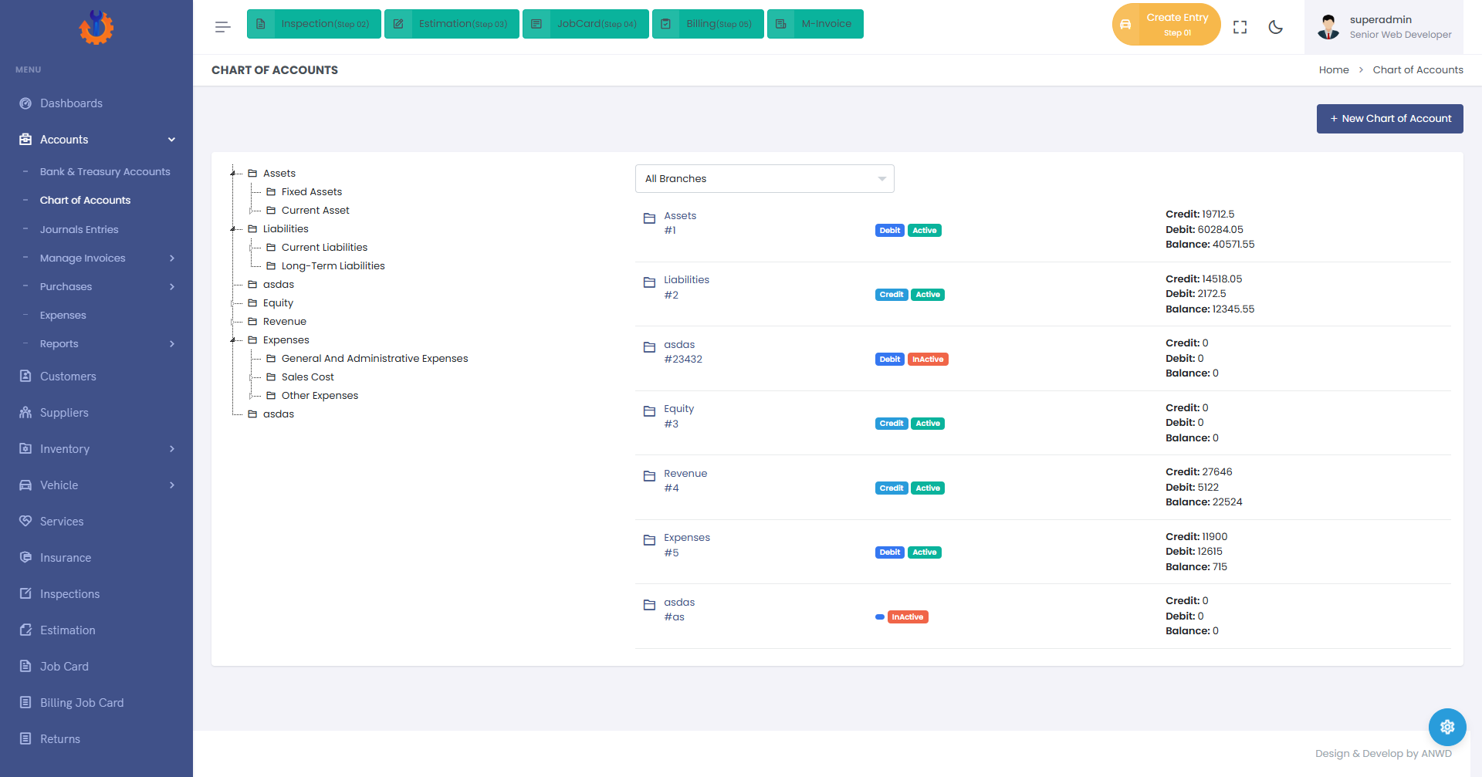The width and height of the screenshot is (1482, 777).
Task: Open JobCard (Step 04) tab
Action: [x=586, y=24]
